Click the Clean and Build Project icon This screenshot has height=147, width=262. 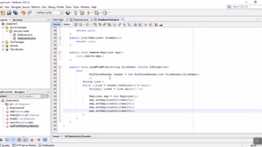[82, 13]
